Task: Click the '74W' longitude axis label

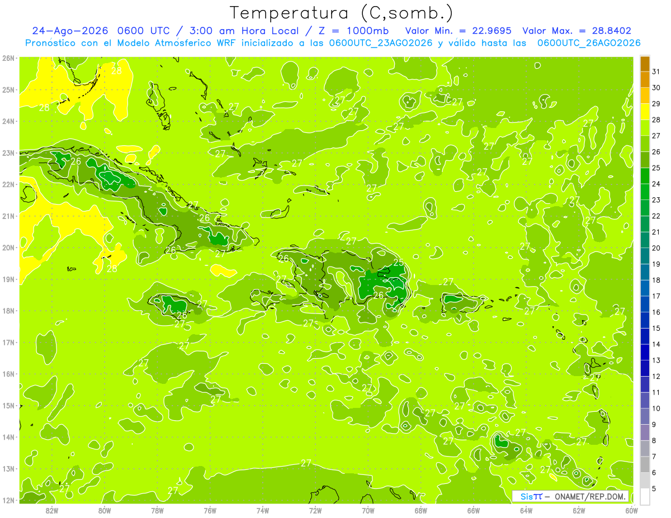Action: [x=263, y=510]
